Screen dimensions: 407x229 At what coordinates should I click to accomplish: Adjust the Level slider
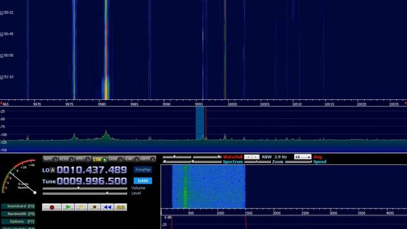pos(85,193)
